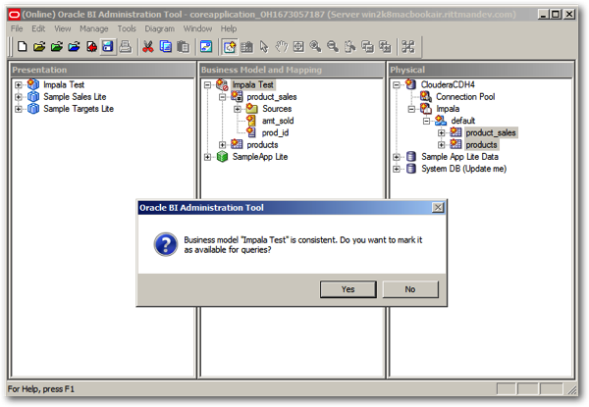The width and height of the screenshot is (589, 407).
Task: Expand the System DB (Update me) node
Action: (397, 170)
